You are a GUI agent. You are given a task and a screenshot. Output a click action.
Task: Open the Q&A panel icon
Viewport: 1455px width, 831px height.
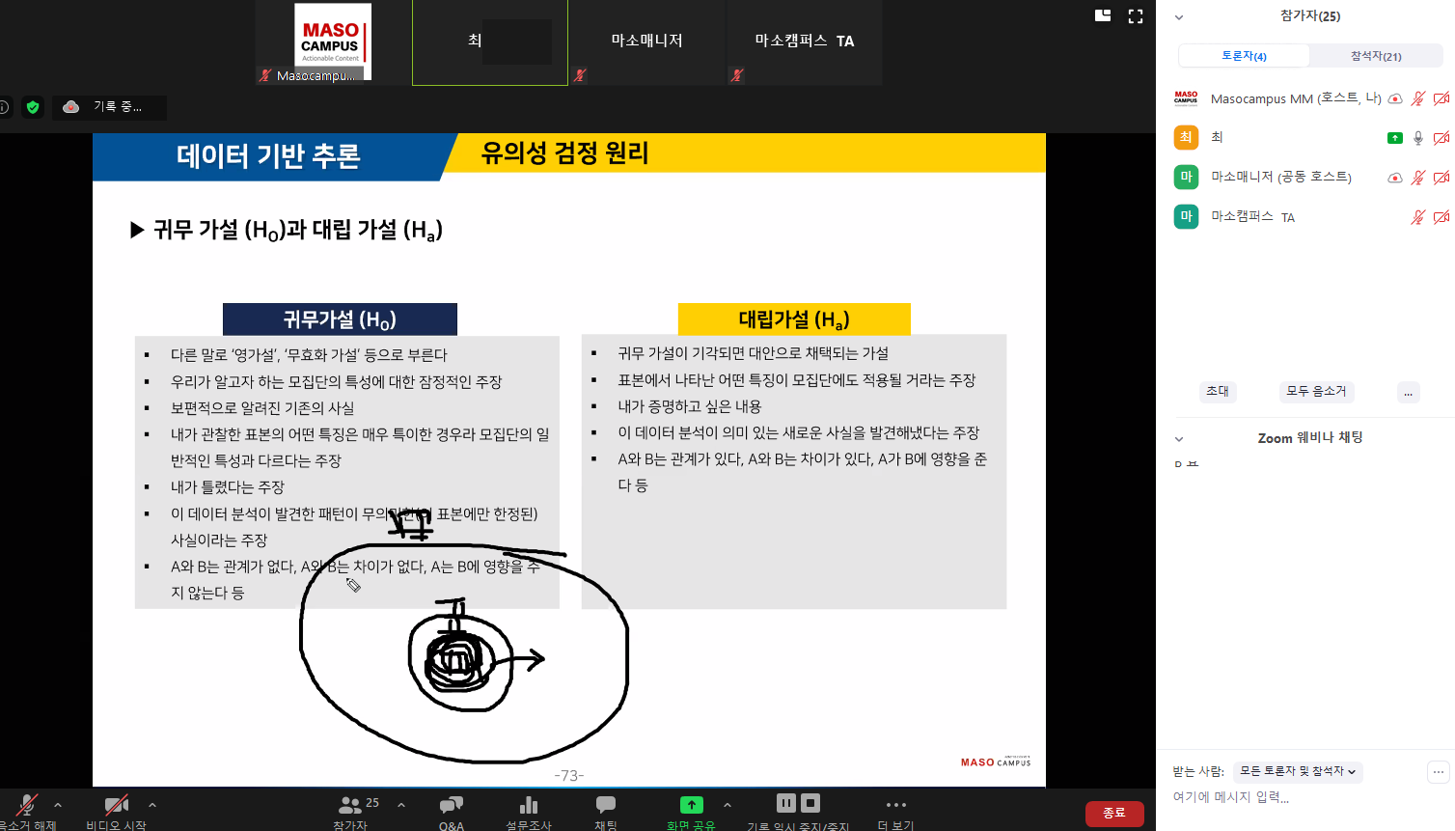pyautogui.click(x=451, y=805)
